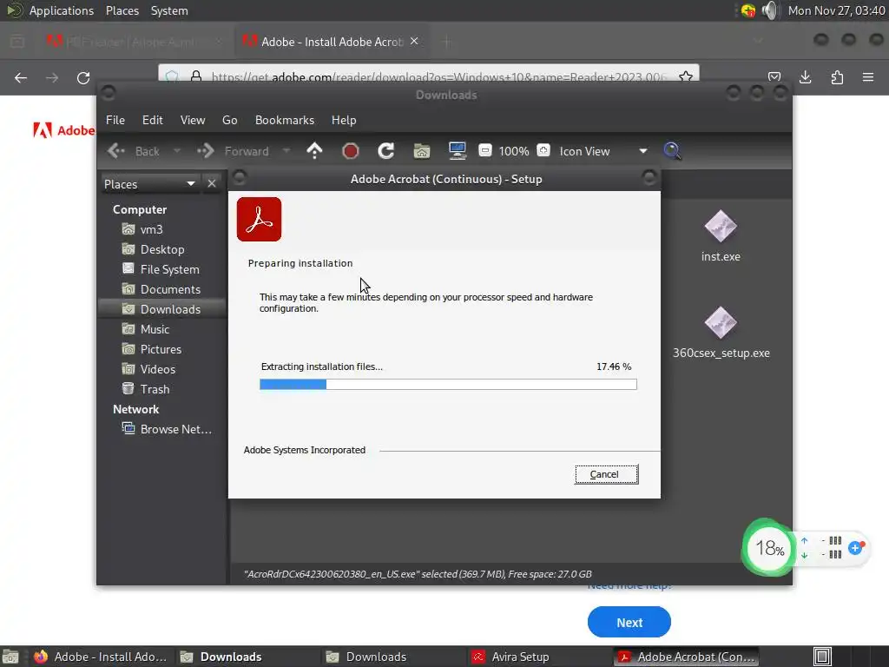This screenshot has height=667, width=889.
Task: Open the Places sidebar type dropdown
Action: tap(149, 184)
